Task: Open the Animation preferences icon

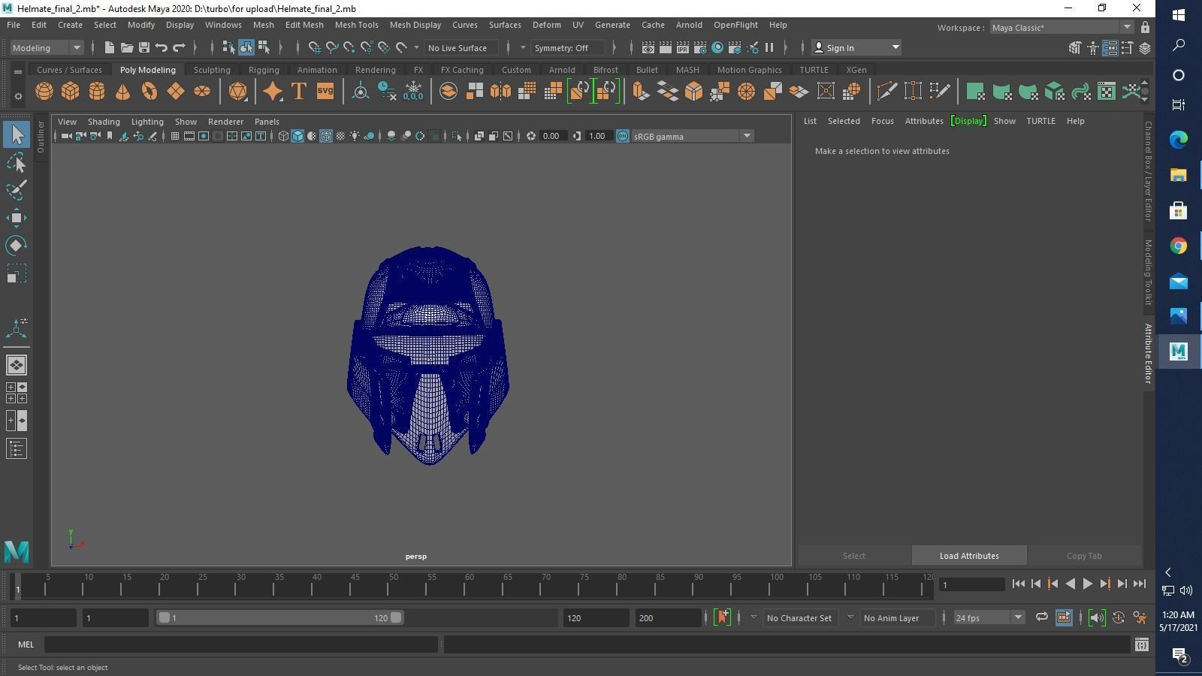Action: (x=1140, y=617)
